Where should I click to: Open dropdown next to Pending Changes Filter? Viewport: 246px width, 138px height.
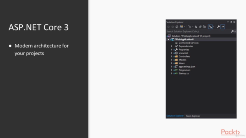pos(193,27)
